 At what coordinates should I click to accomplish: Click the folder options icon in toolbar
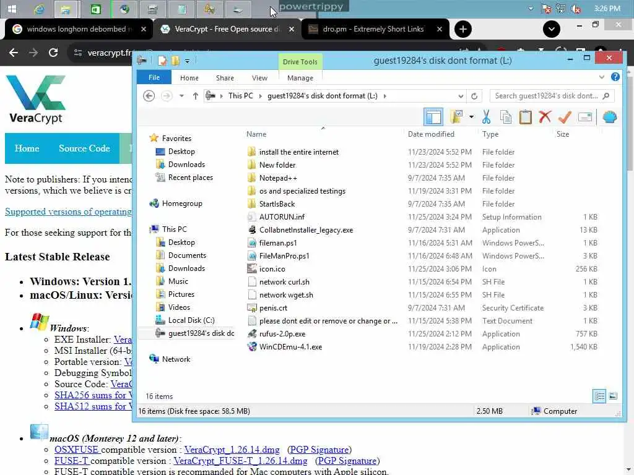coord(456,117)
